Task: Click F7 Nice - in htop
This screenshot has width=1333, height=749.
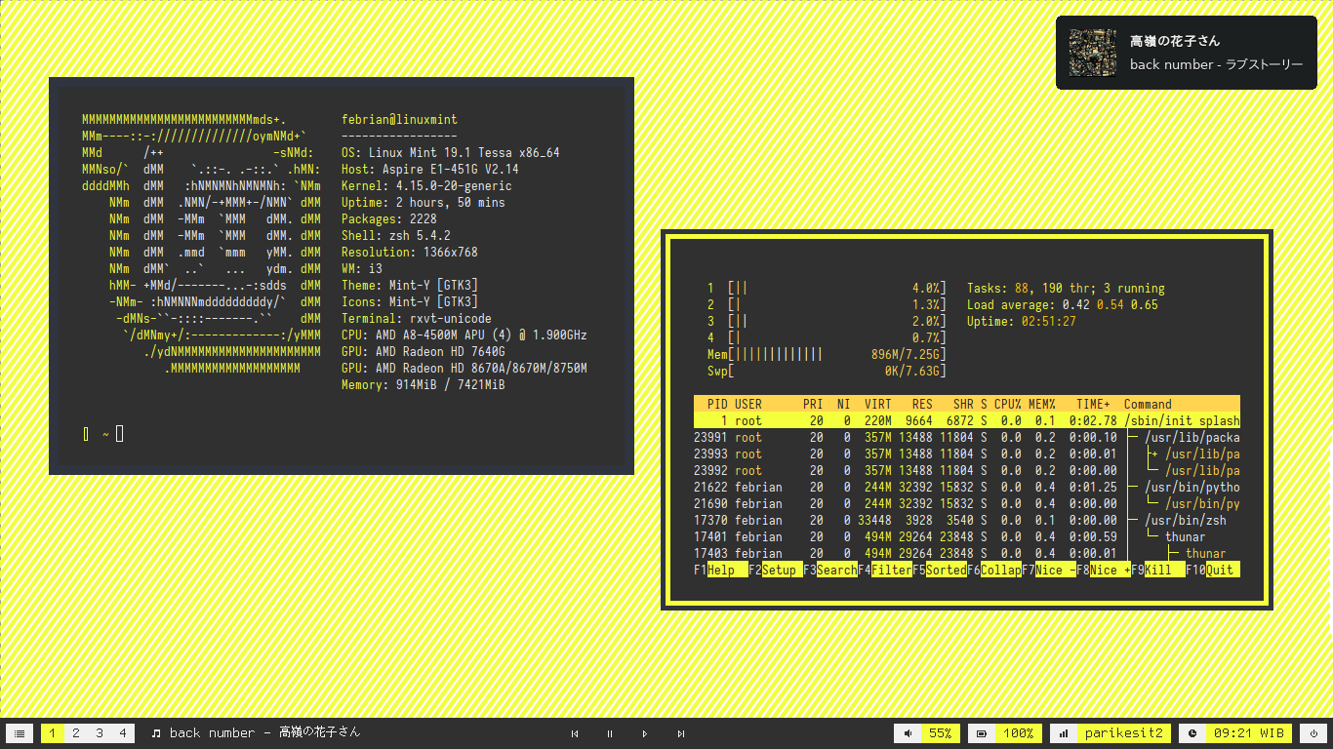Action: (1049, 570)
